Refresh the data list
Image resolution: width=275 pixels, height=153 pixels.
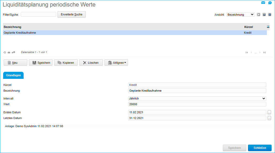tap(5, 52)
